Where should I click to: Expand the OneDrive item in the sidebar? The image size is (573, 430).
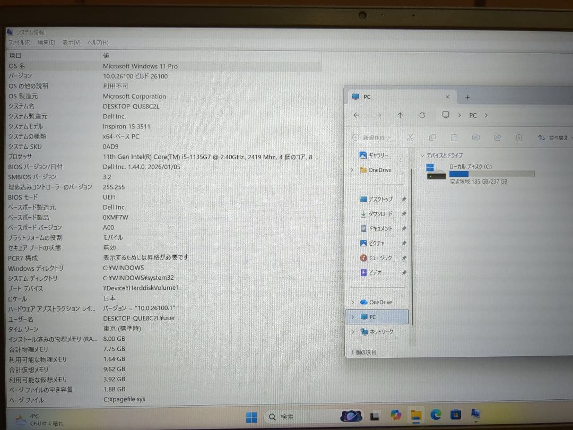coord(352,302)
